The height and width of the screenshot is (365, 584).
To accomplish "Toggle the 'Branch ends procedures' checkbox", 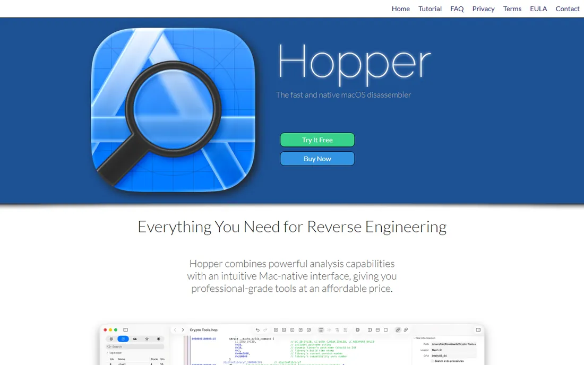I will tap(432, 361).
